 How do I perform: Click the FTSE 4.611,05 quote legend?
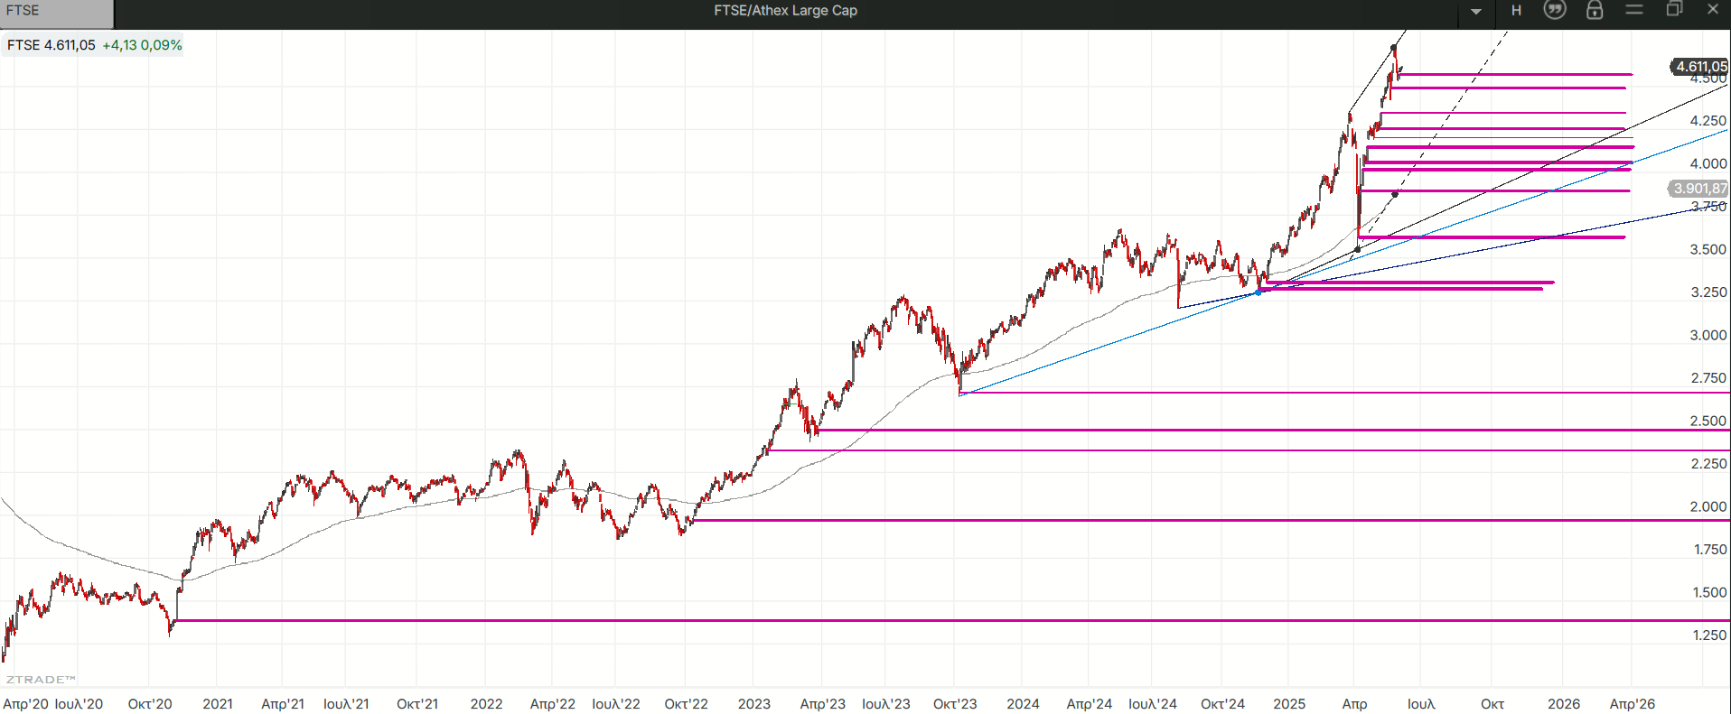point(94,45)
